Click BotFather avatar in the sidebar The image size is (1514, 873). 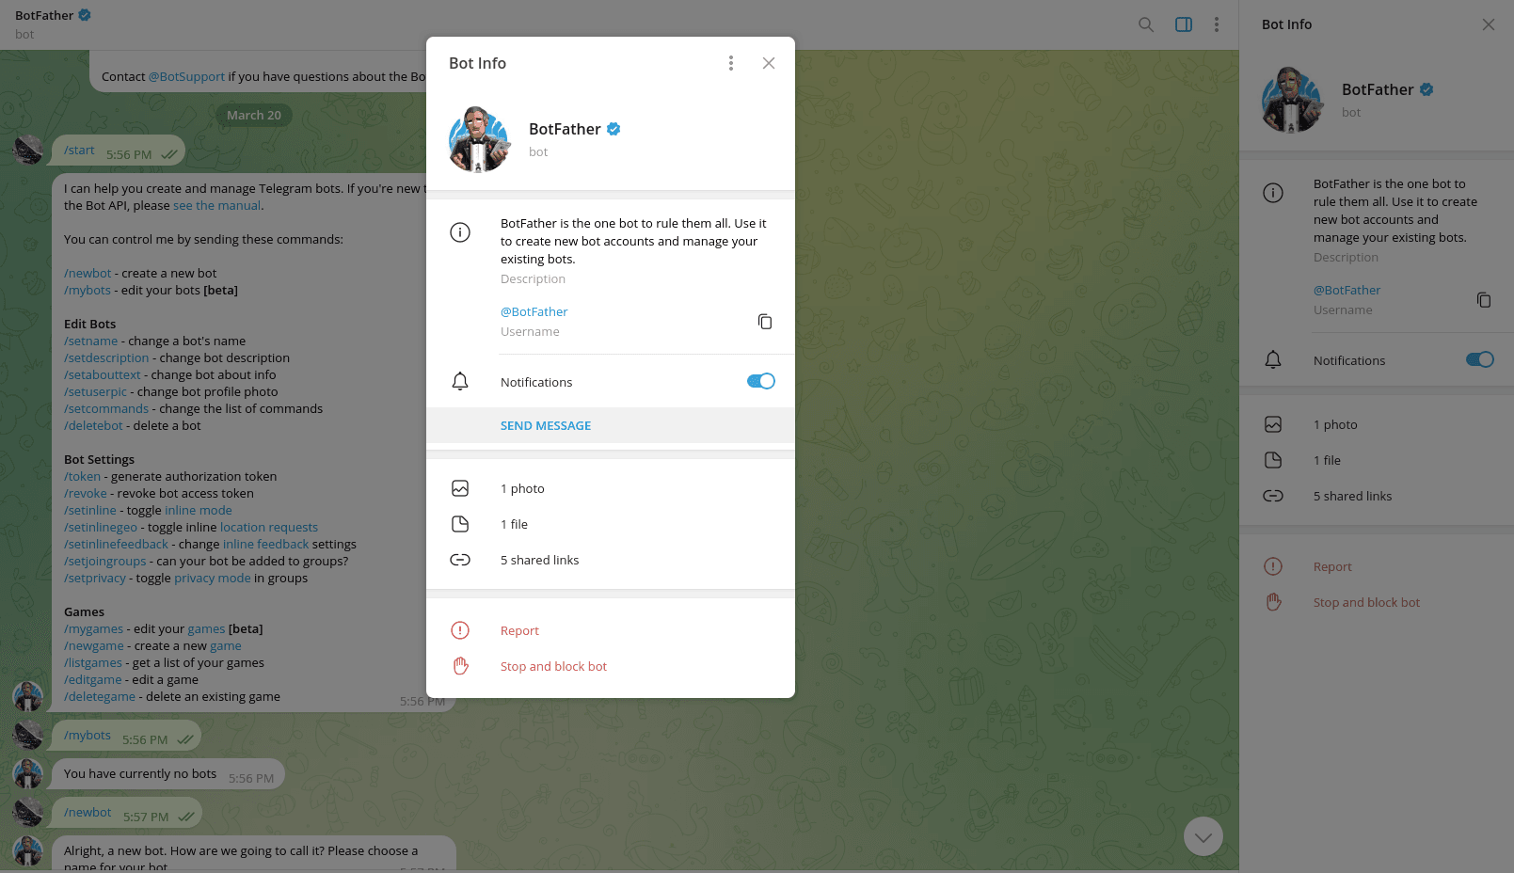(1293, 100)
